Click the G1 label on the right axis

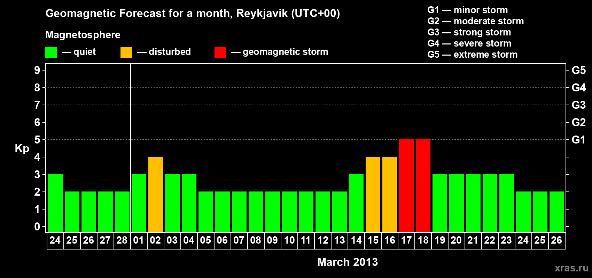pos(579,140)
